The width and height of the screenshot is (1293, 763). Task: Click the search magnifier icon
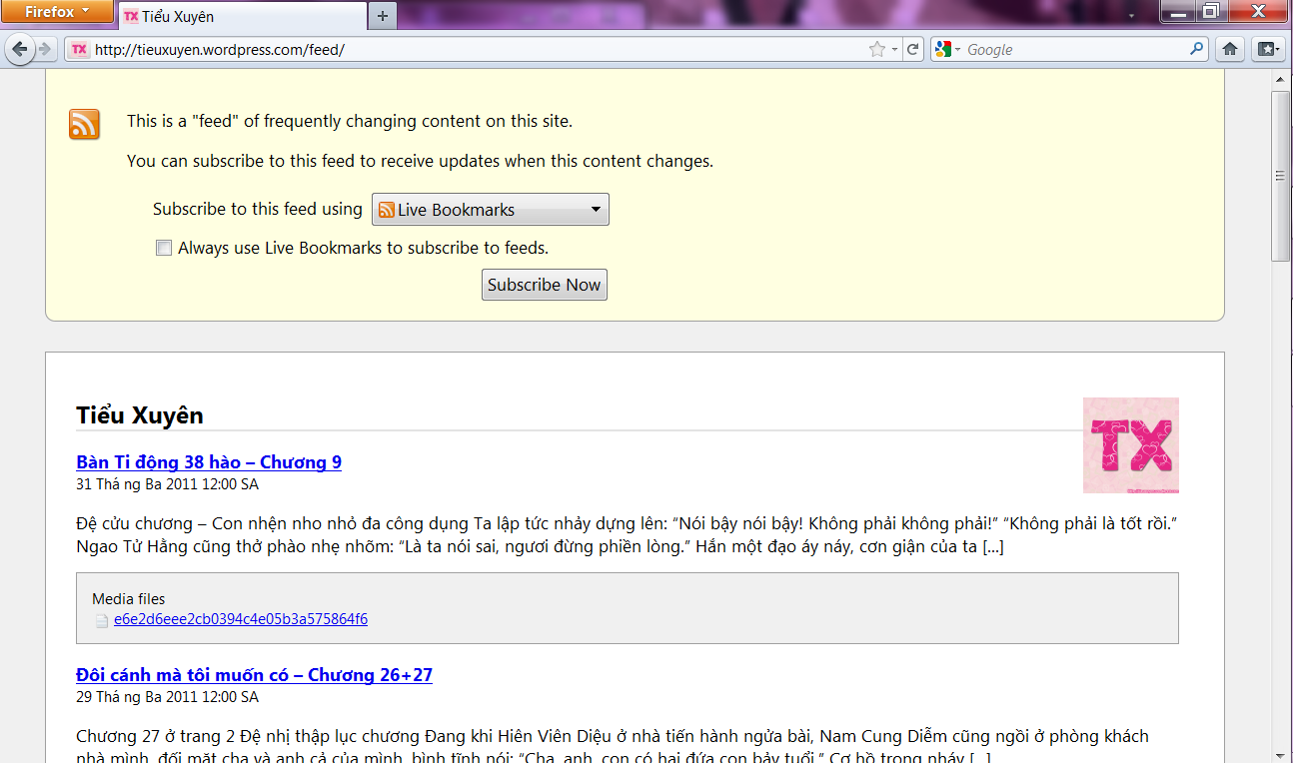1196,49
